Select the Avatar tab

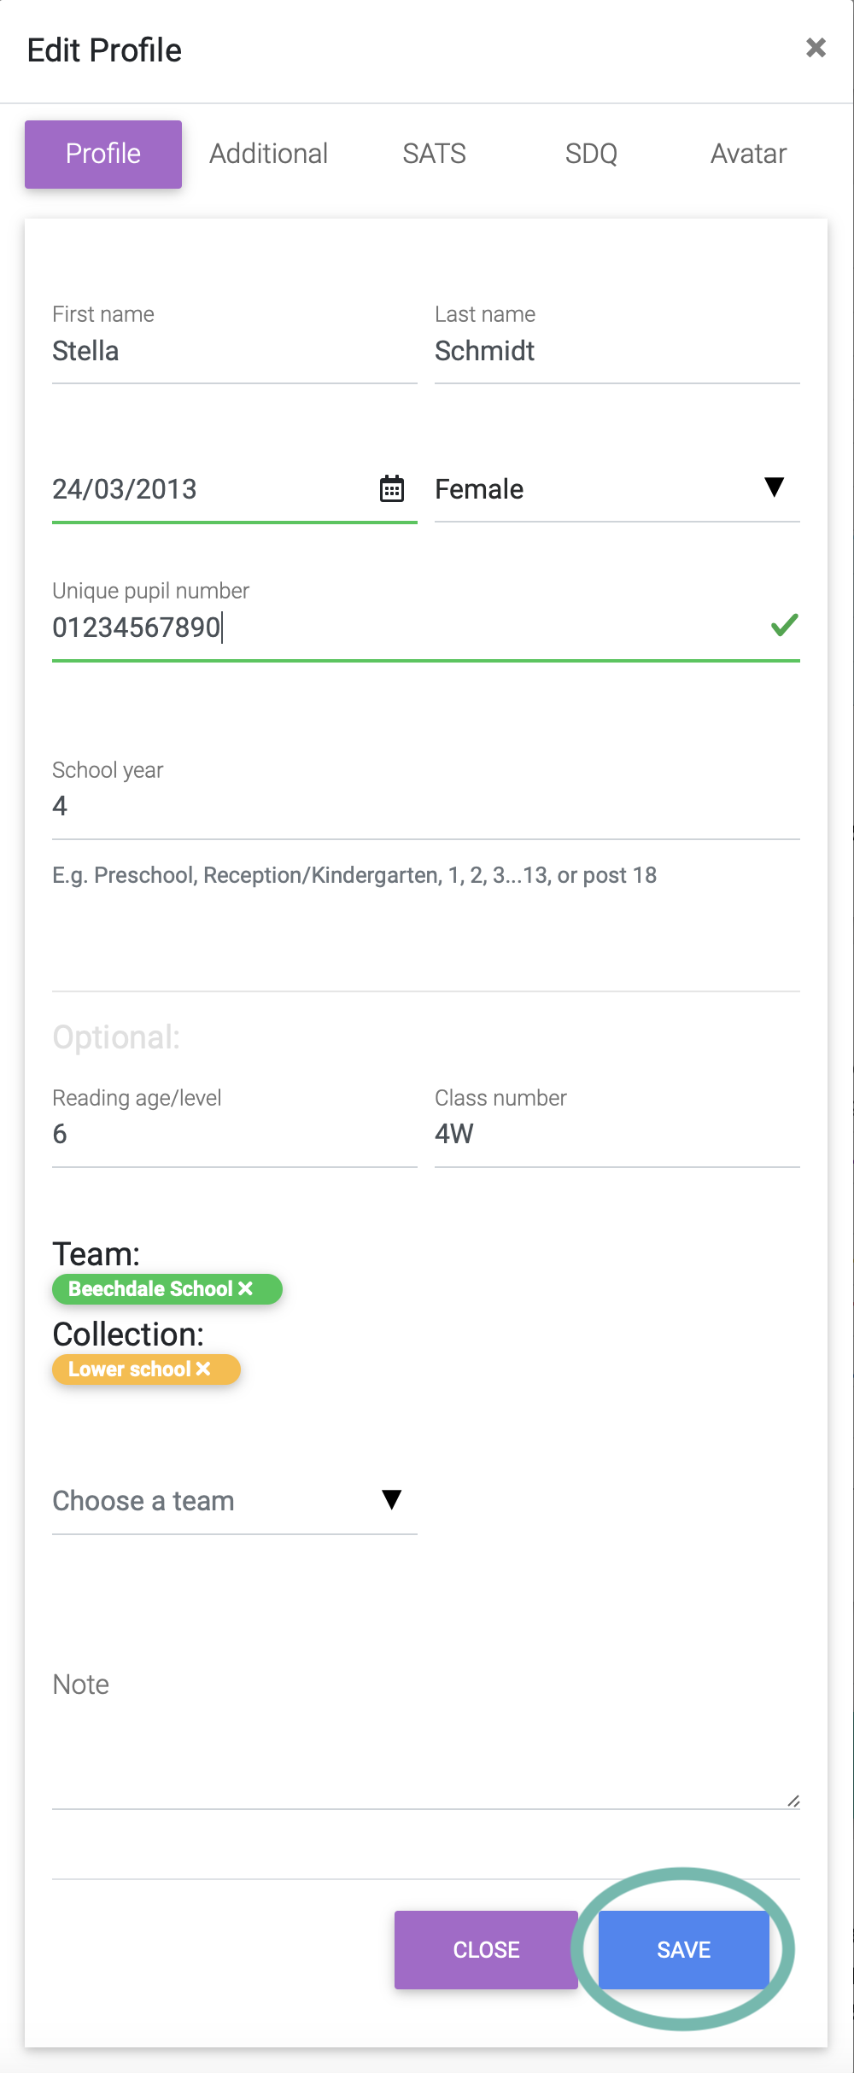pos(748,154)
